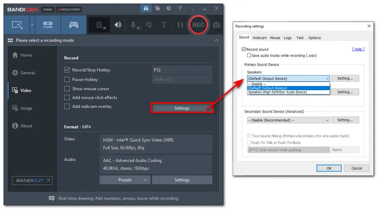This screenshot has height=209, width=388.
Task: Click the OK button in Recording settings
Action: tap(329, 168)
